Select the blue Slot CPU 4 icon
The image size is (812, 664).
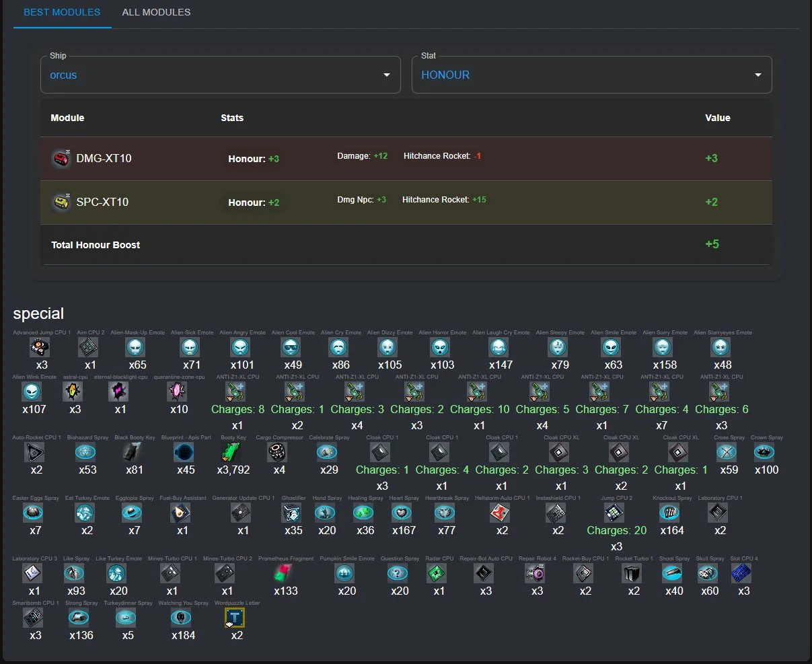(741, 573)
